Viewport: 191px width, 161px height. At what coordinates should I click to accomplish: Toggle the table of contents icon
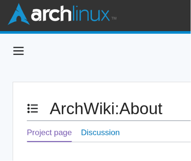[x=33, y=108]
